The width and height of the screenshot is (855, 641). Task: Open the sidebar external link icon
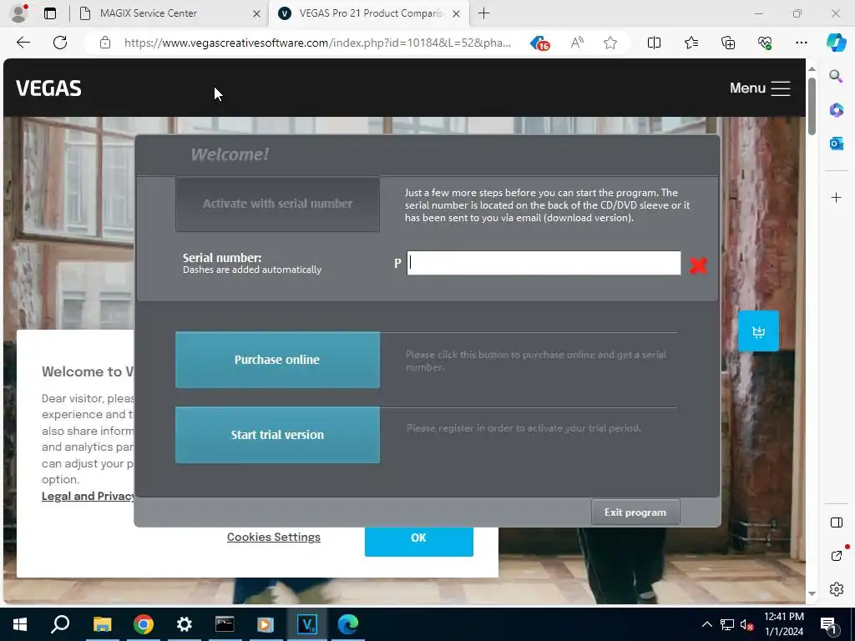click(837, 555)
